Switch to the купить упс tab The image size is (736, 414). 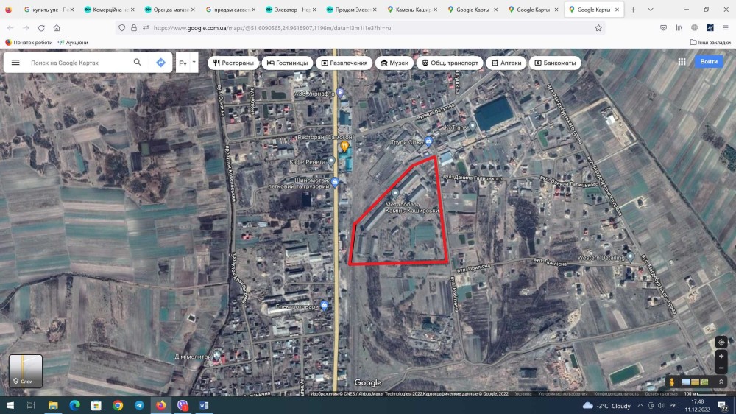click(x=49, y=10)
